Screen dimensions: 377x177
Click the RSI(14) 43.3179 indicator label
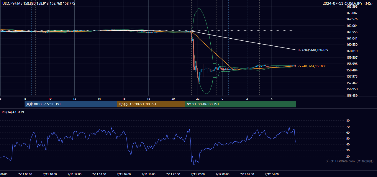click(x=13, y=112)
